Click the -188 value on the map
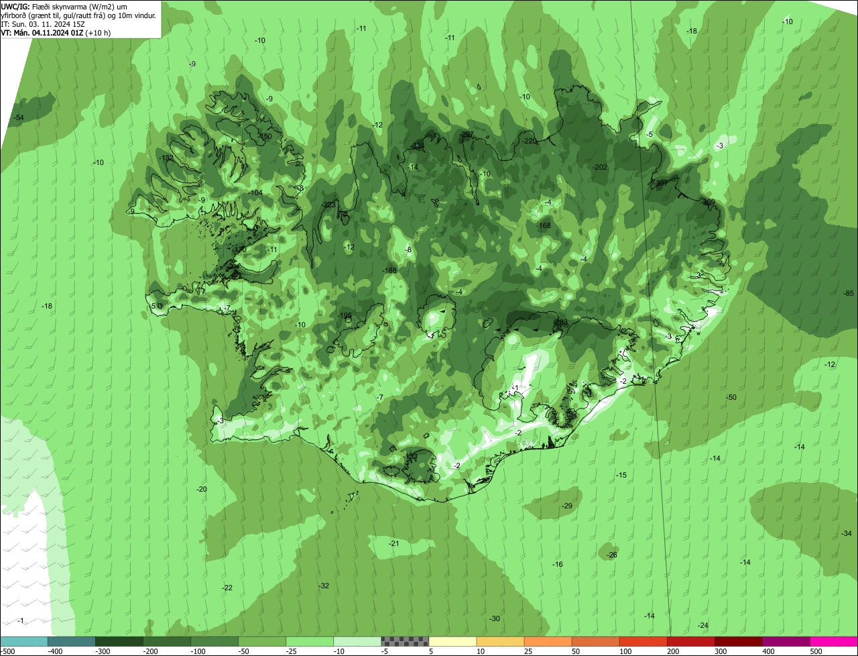The image size is (858, 656). click(x=389, y=271)
